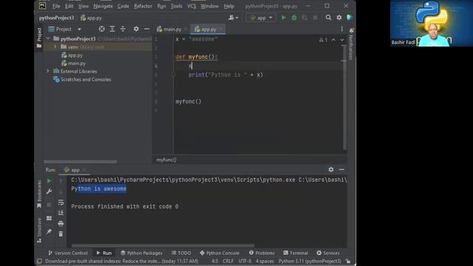Close the app.py editor tab
The image size is (473, 266).
click(x=221, y=30)
